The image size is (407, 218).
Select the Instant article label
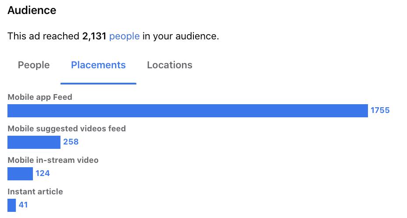point(35,192)
